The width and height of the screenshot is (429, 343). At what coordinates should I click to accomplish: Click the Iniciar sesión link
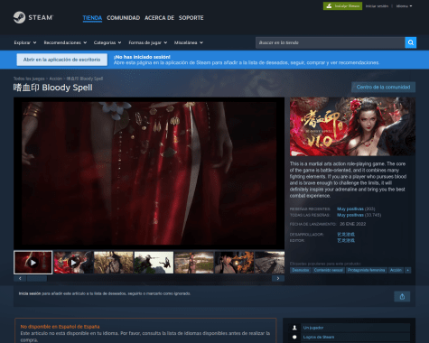tap(377, 6)
